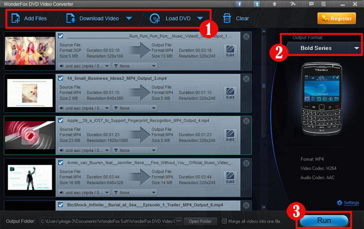Uncheck the Apple iOS7 Fingerprint Recognition file
The width and height of the screenshot is (364, 229).
61,120
